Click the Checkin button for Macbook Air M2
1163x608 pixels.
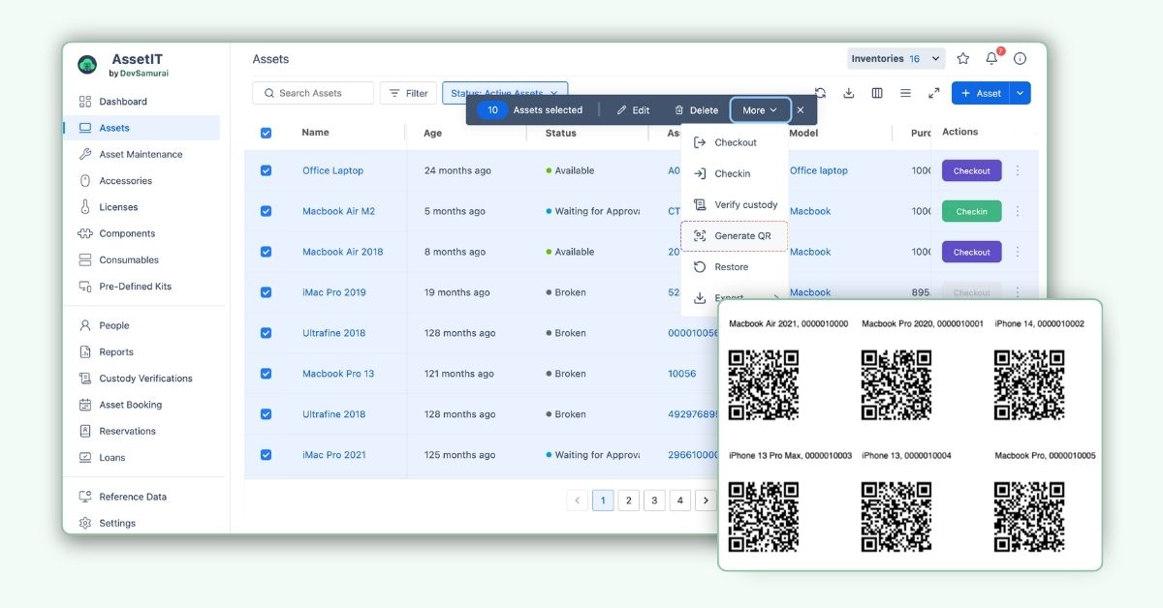[x=971, y=210]
